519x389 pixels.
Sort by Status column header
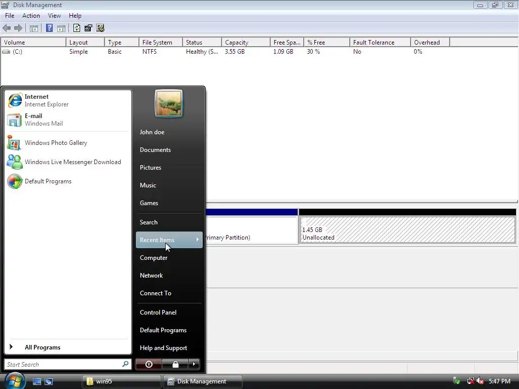pyautogui.click(x=202, y=43)
